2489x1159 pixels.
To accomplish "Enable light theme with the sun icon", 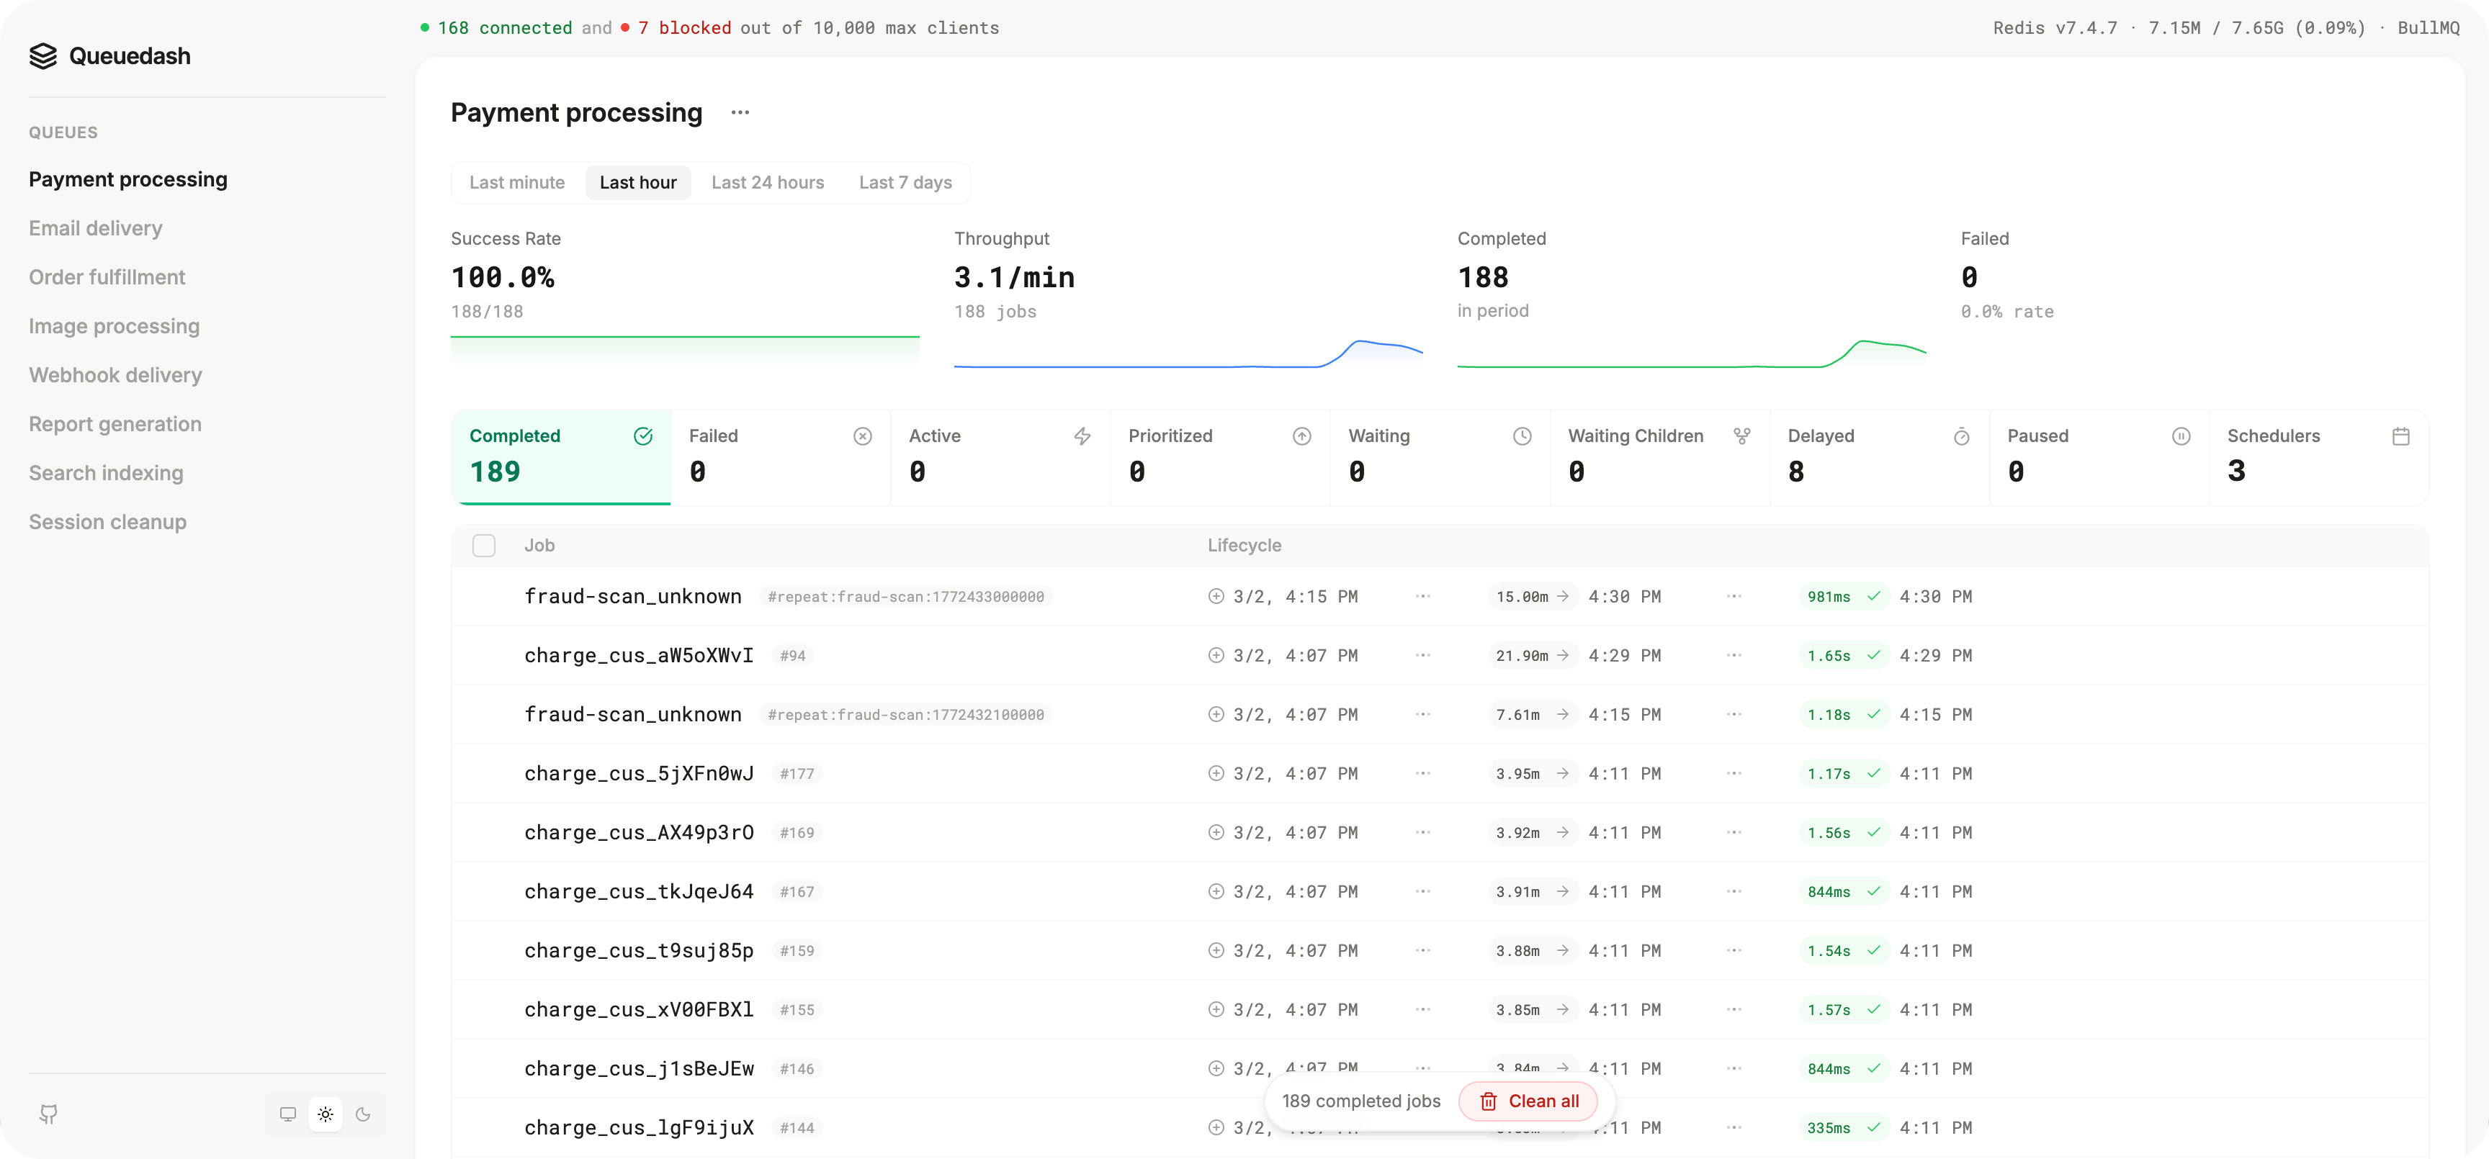I will tap(326, 1114).
